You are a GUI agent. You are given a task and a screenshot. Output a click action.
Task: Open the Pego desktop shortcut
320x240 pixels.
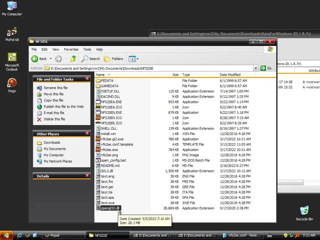[x=12, y=85]
